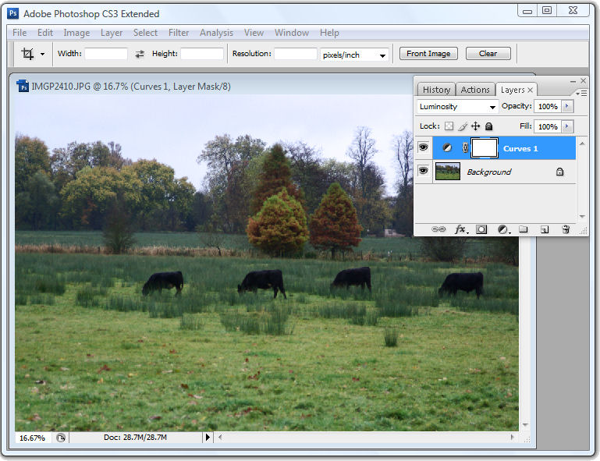The image size is (600, 461).
Task: Click the IMGP2410.JPG document Ps icon
Action: [x=23, y=86]
